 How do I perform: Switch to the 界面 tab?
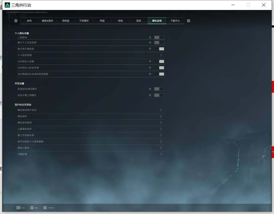[102, 21]
